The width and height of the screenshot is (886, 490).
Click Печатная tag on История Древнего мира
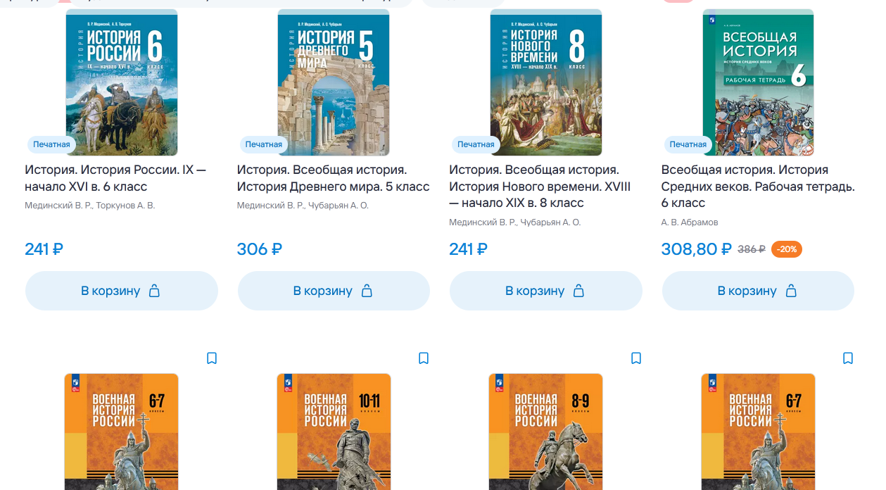pyautogui.click(x=263, y=144)
